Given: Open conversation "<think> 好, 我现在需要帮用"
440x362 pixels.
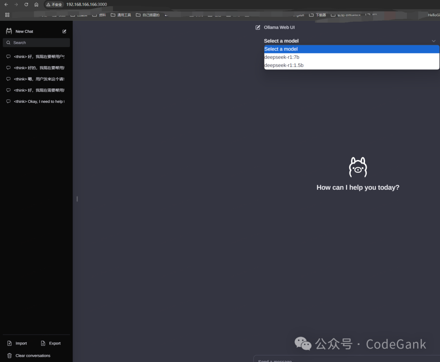Looking at the screenshot, I should pos(37,90).
